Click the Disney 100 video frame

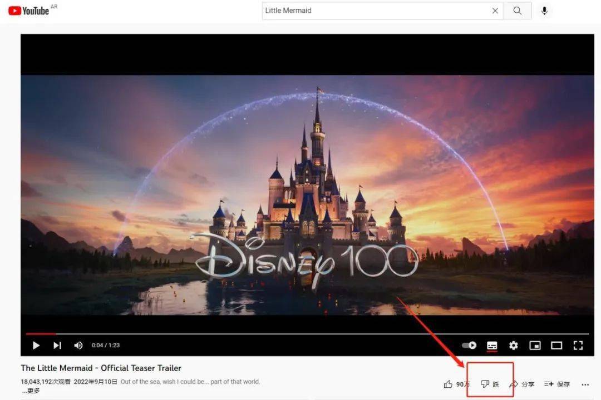[307, 194]
